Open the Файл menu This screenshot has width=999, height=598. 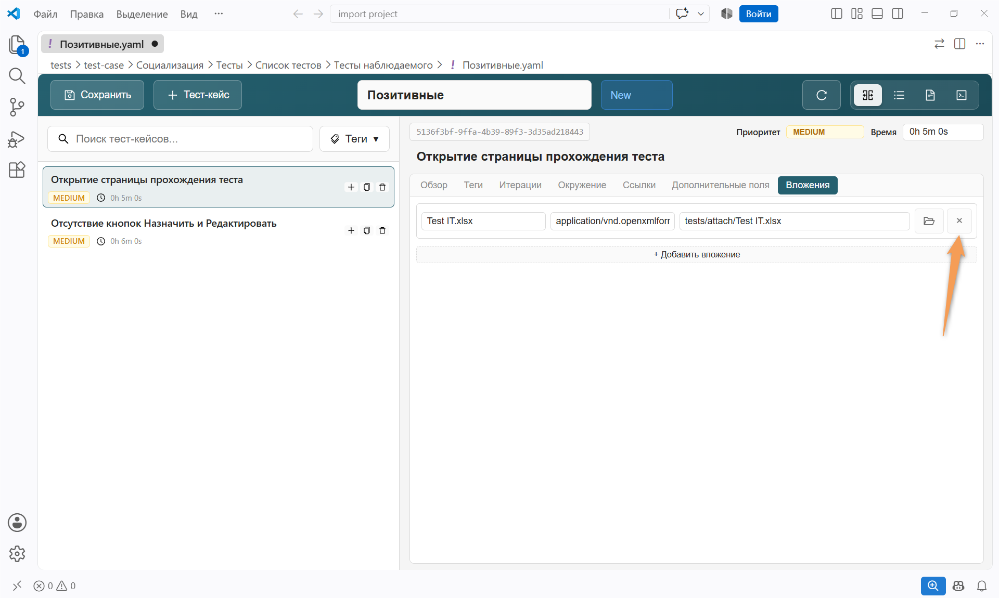[x=45, y=14]
